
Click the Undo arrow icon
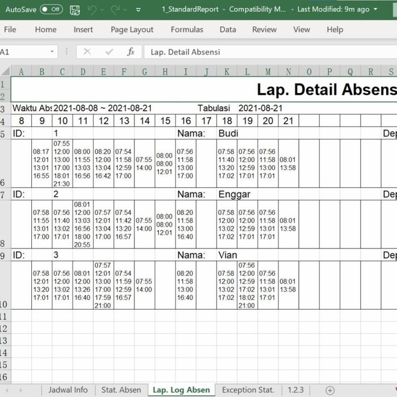93,10
